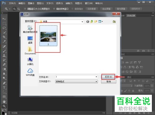Open the view menu dropdown in dialog

coord(102,21)
